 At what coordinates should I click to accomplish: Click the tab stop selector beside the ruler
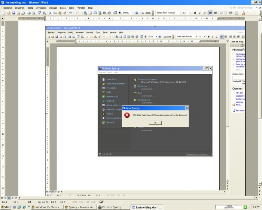3,18
